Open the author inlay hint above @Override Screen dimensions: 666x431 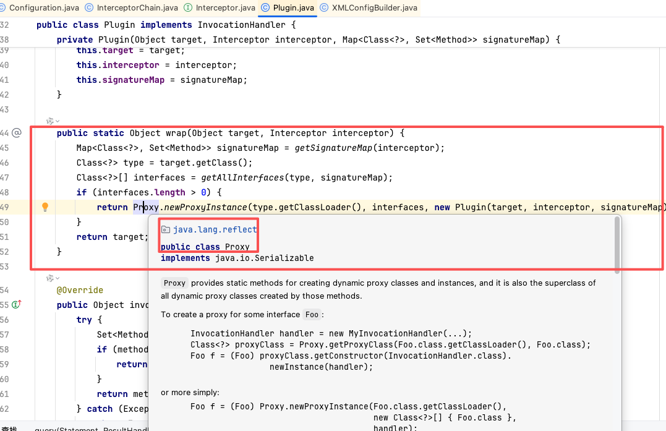(x=53, y=278)
